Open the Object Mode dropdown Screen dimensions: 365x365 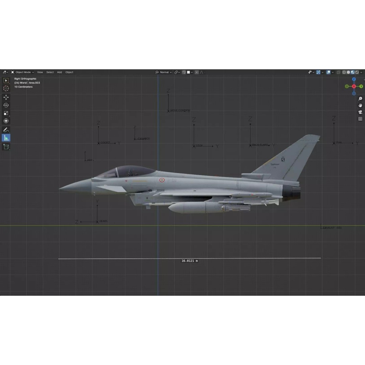click(22, 72)
